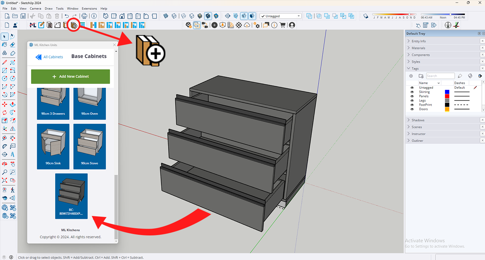Open the Extensions menu
The image size is (485, 260).
[x=89, y=8]
